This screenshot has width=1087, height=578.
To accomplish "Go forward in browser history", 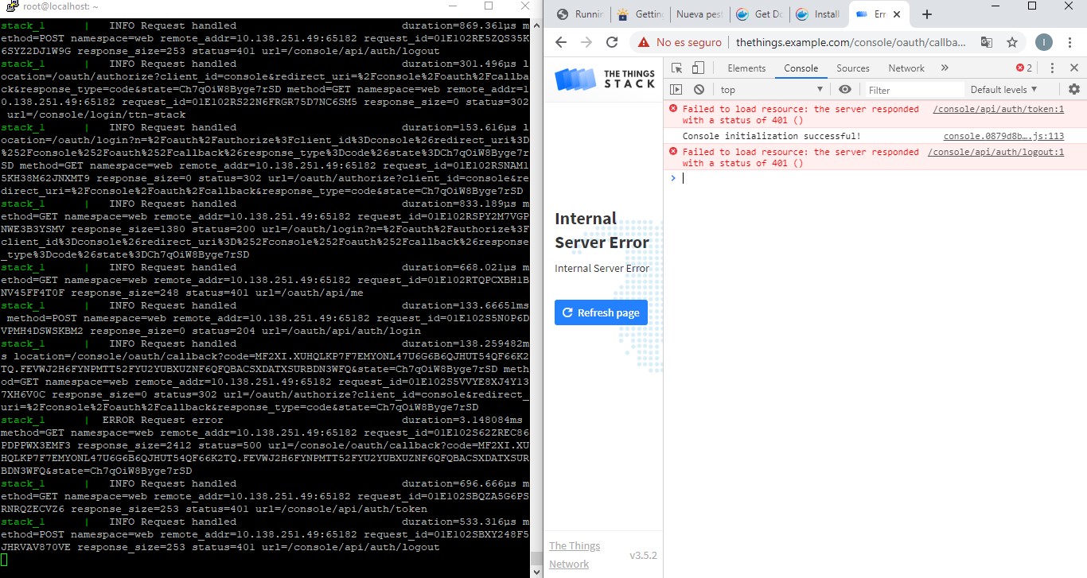I will 586,42.
